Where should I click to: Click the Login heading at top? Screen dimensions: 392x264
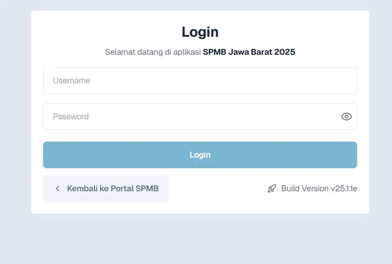[200, 32]
